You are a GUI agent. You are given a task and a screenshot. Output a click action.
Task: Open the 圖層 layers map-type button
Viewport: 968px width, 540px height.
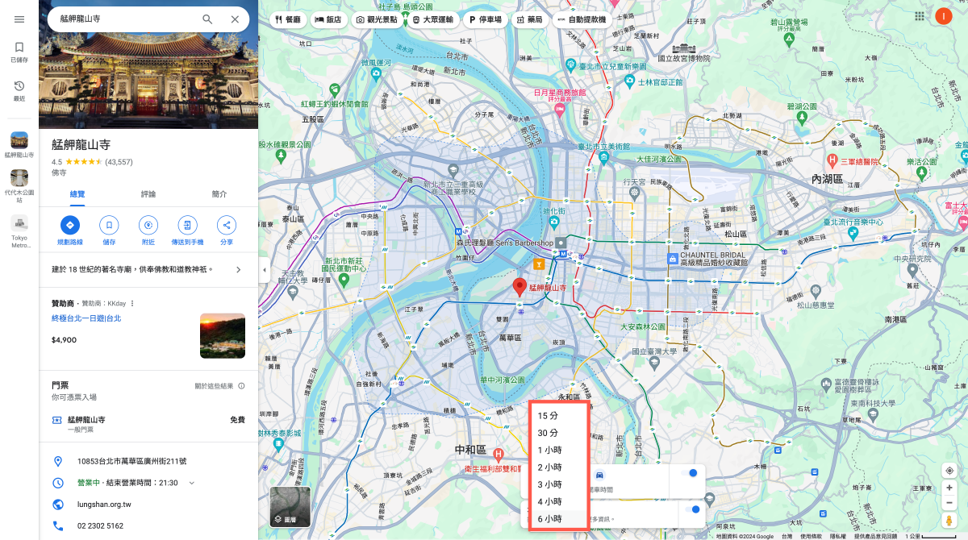[290, 506]
